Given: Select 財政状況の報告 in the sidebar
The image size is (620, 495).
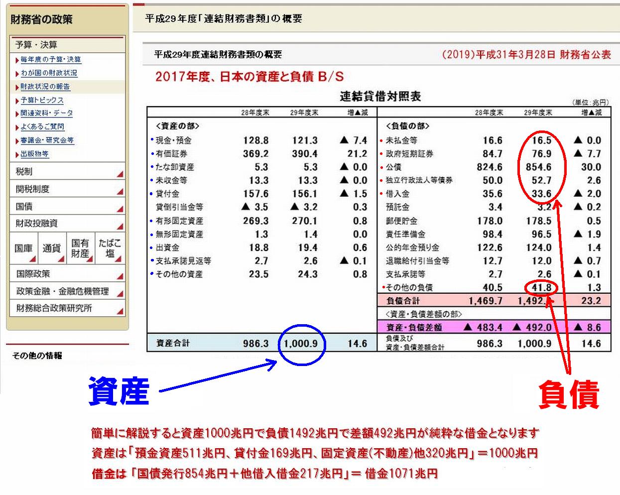Looking at the screenshot, I should pyautogui.click(x=45, y=87).
